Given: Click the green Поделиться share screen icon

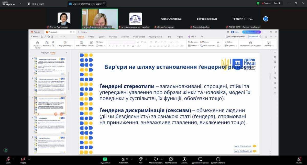Looking at the screenshot, I should (x=105, y=159).
